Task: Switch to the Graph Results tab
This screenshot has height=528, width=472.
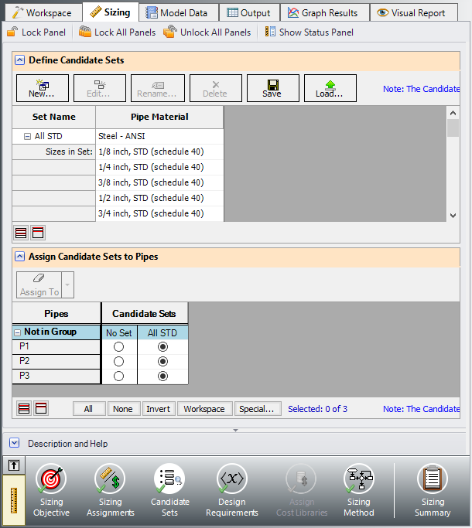Action: pyautogui.click(x=323, y=12)
